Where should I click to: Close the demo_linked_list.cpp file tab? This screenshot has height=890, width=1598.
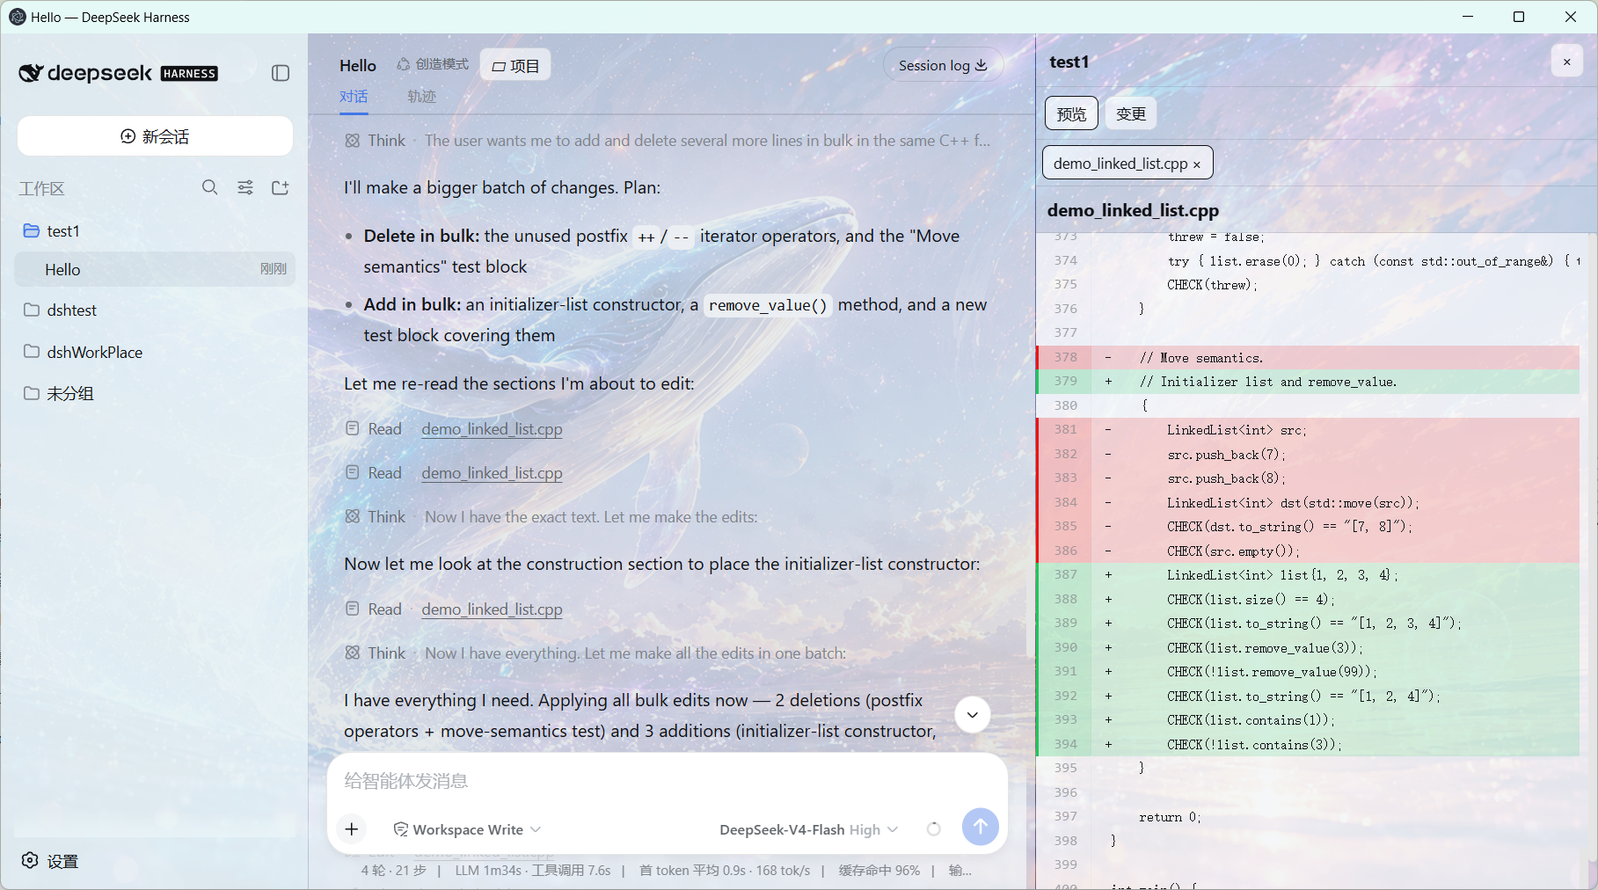[x=1197, y=164]
